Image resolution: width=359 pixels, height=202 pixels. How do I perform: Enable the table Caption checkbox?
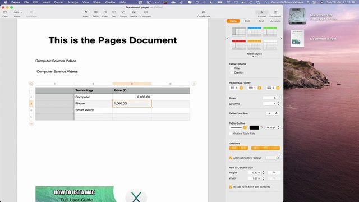coord(231,72)
